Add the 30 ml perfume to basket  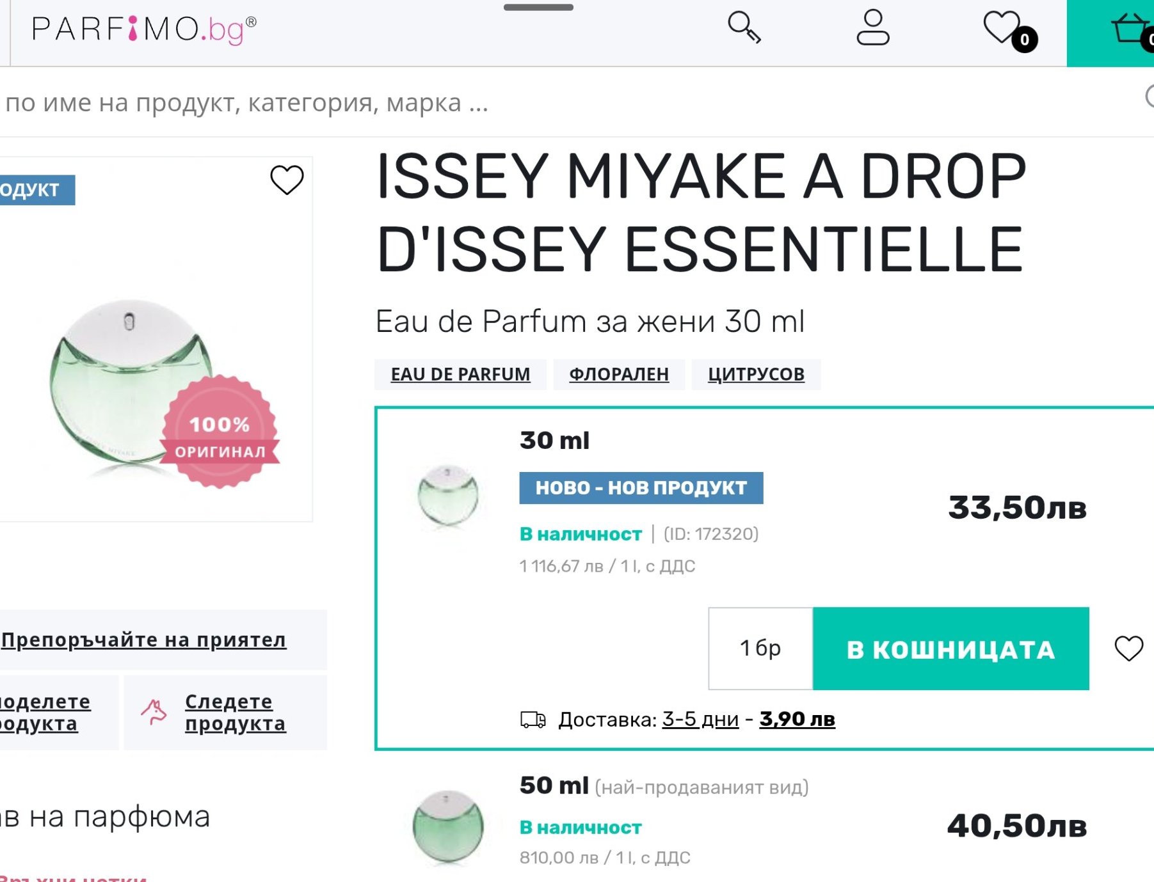tap(950, 649)
